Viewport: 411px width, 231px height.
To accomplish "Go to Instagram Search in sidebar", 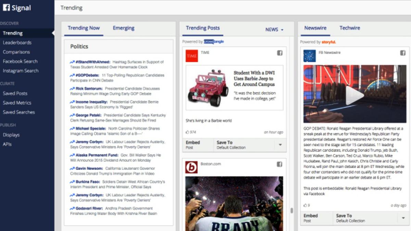I will click(x=21, y=71).
